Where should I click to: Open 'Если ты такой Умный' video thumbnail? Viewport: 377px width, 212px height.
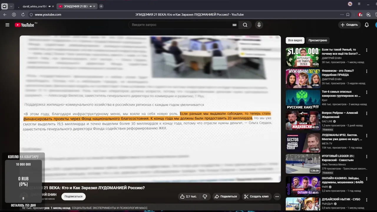pyautogui.click(x=303, y=57)
